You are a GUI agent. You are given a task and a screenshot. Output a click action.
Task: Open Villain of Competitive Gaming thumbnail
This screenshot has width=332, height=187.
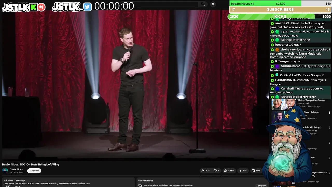283,104
